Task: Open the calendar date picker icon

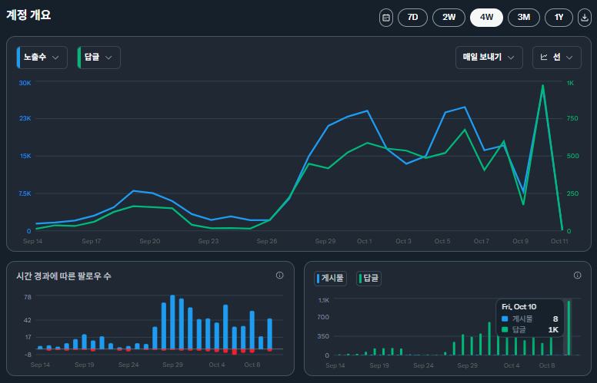Action: (x=385, y=18)
